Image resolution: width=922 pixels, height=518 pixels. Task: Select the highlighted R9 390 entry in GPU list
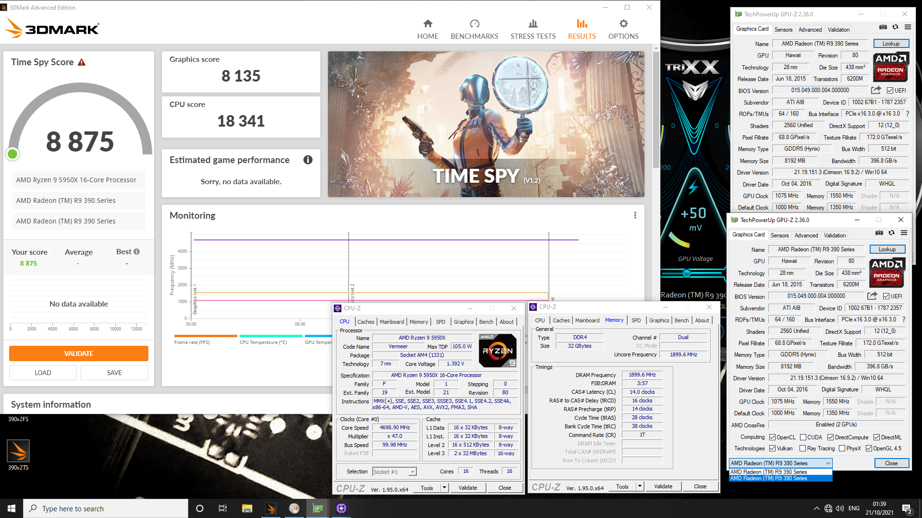click(780, 478)
